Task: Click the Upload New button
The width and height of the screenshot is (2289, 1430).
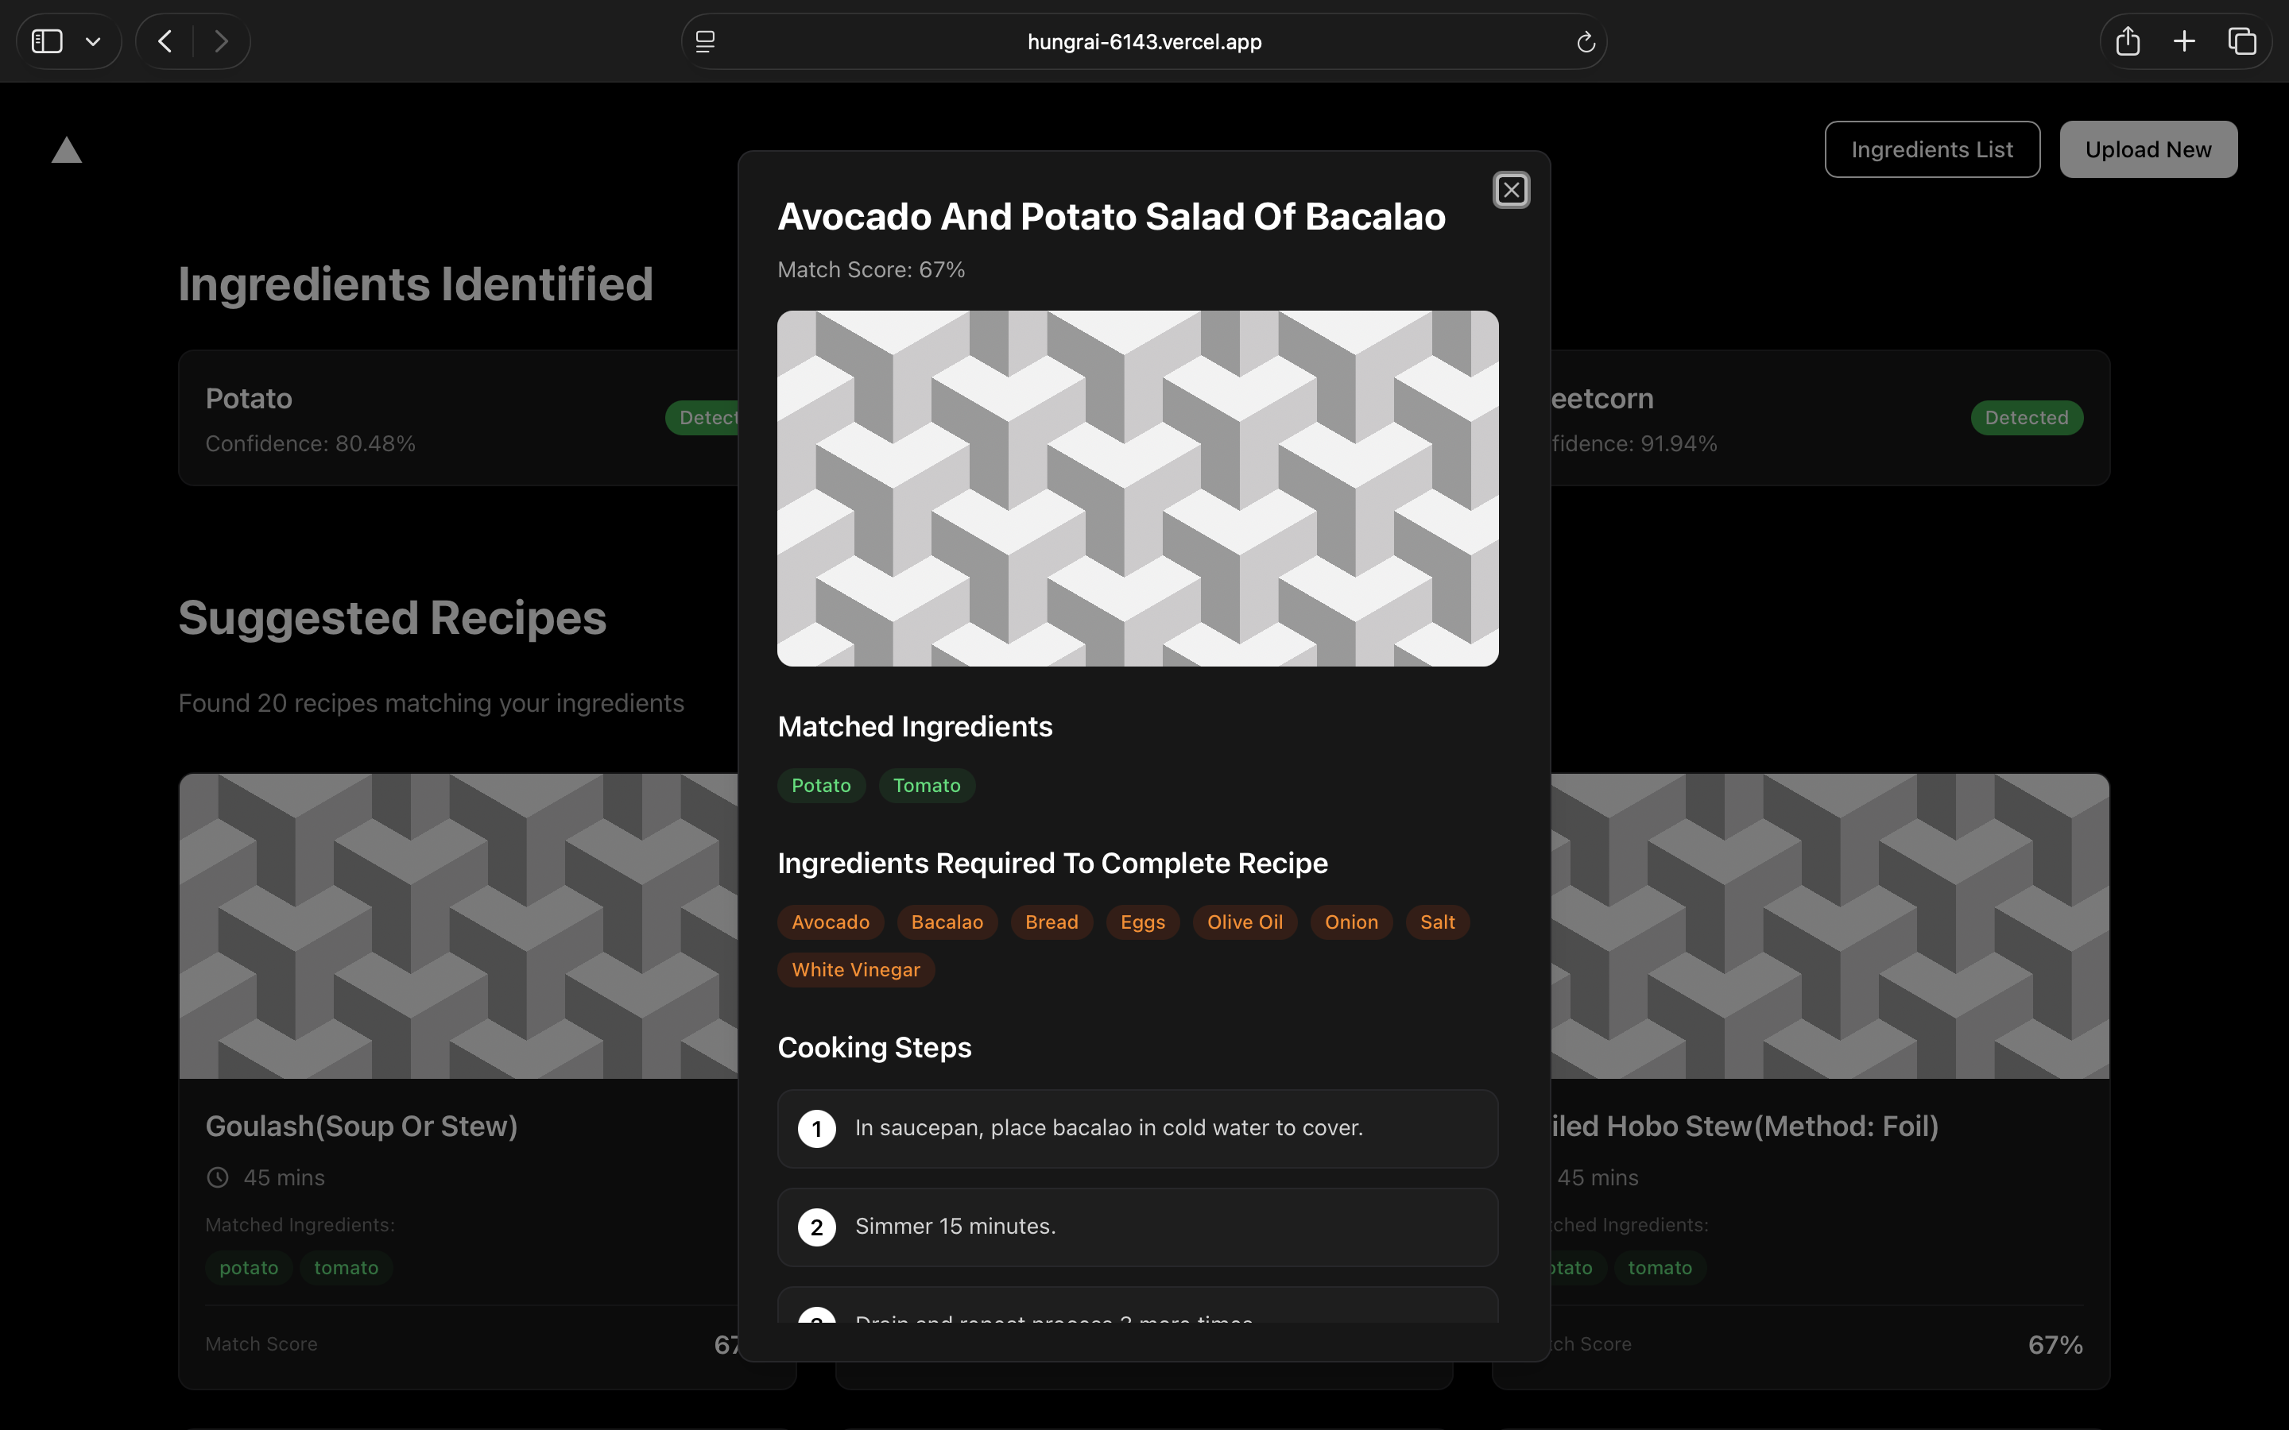Action: [2148, 149]
